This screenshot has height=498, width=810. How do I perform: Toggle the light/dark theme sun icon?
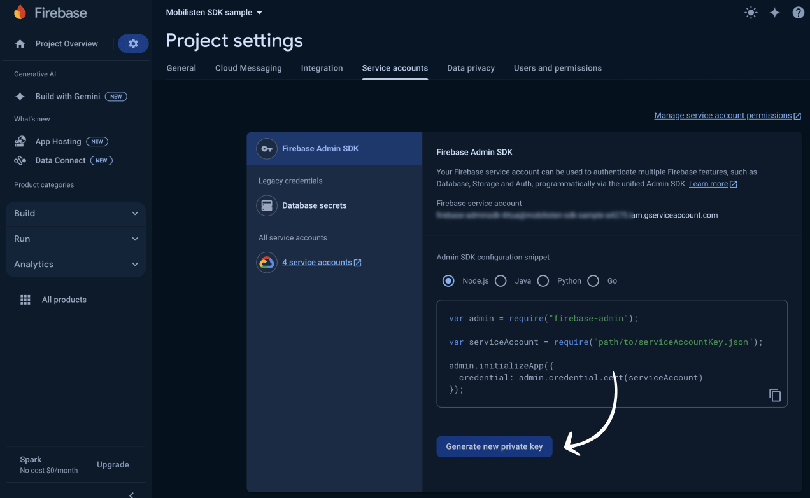(751, 13)
